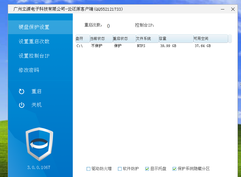Sort by the 容量 column header
Screen dimensions: 241x177
point(176,38)
